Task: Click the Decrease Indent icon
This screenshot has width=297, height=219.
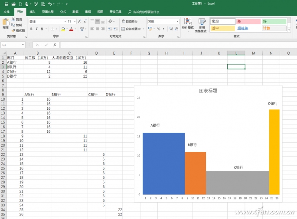Action: click(x=111, y=29)
